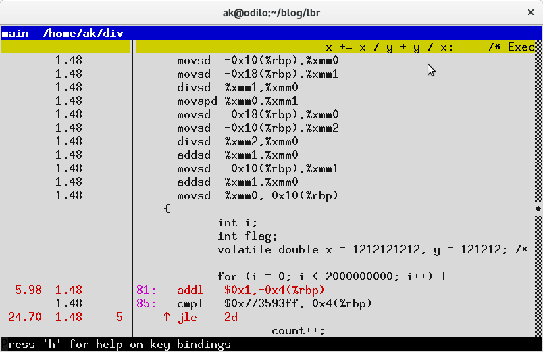543x352 pixels.
Task: Click the red 'addl $0x1,-0x4(%rbp)' instruction
Action: 251,290
